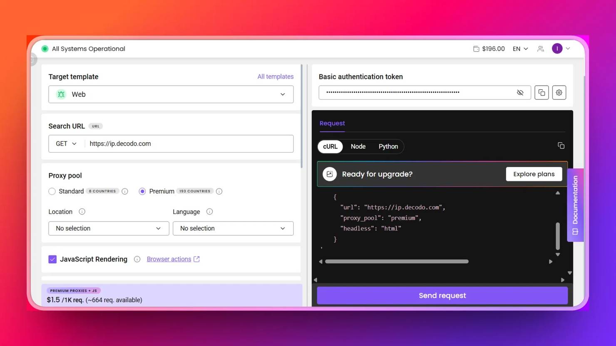This screenshot has height=346, width=616.
Task: Click the horizontal scrollbar in code panel
Action: [396, 262]
